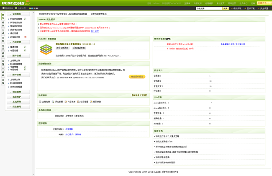Focus the 功能搜索 input field
The image size is (272, 176).
209,8
